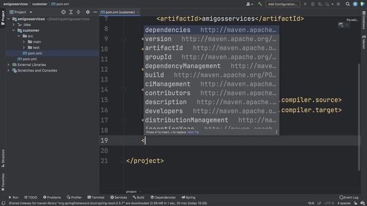Click customer breadcrumb in navigation bar

[x=40, y=4]
